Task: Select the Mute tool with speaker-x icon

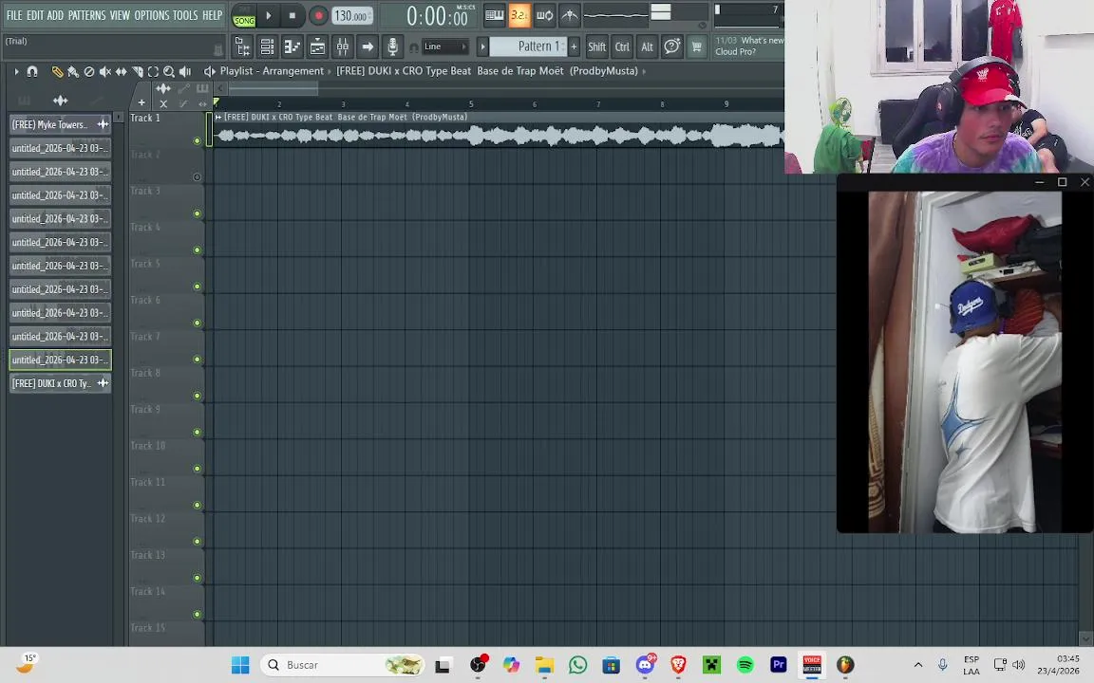Action: click(x=105, y=71)
